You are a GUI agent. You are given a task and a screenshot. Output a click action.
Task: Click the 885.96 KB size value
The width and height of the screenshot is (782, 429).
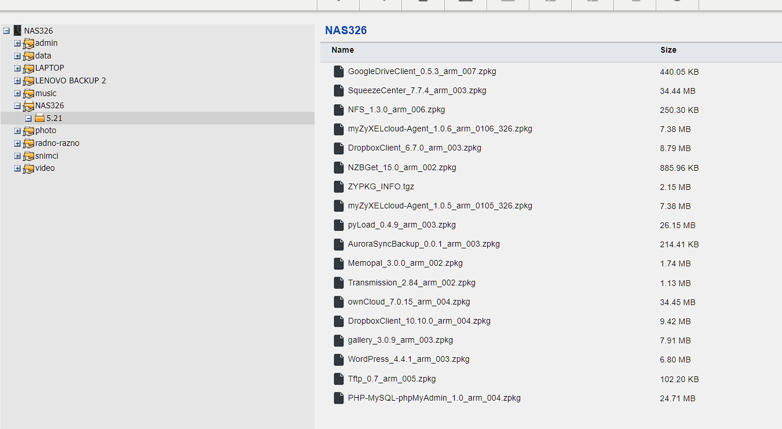tap(679, 168)
